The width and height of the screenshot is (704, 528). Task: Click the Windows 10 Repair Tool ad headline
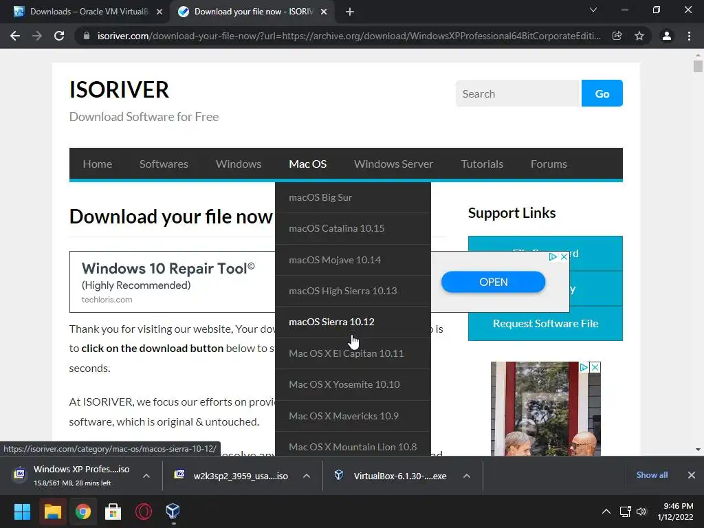click(168, 269)
